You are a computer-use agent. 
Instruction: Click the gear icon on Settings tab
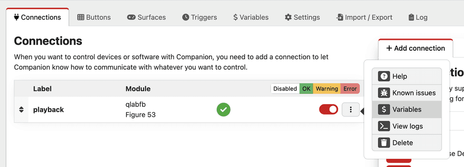288,17
